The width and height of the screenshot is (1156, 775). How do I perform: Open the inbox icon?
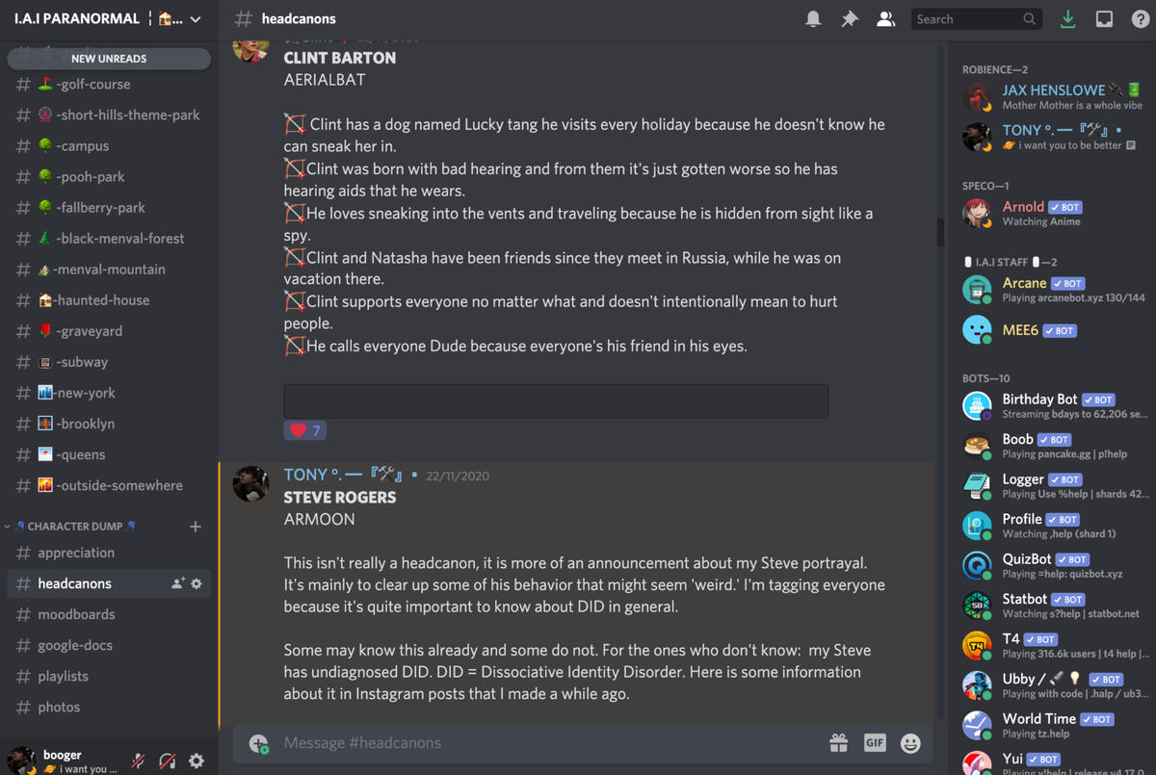point(1104,19)
